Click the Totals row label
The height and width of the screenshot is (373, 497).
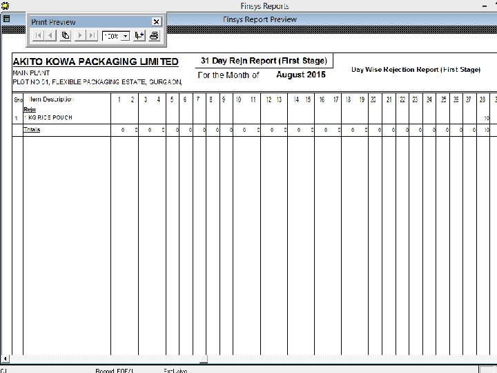pos(32,129)
